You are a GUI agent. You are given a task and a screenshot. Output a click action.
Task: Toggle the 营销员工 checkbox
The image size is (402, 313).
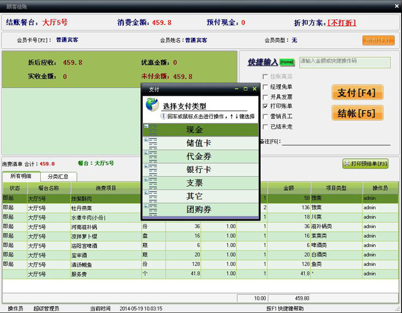click(265, 116)
